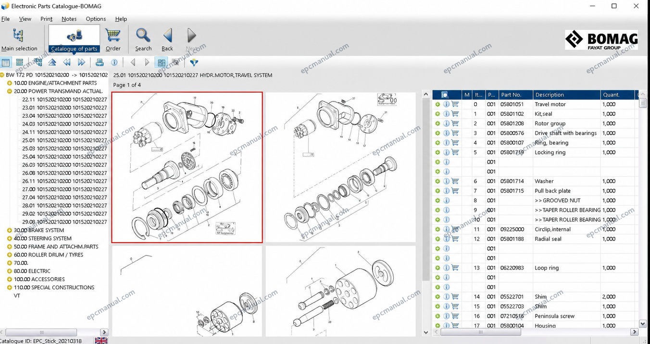This screenshot has width=650, height=344.
Task: Collapse 20.00 POWER TRANSMAND ACTUAL node
Action: click(x=10, y=91)
